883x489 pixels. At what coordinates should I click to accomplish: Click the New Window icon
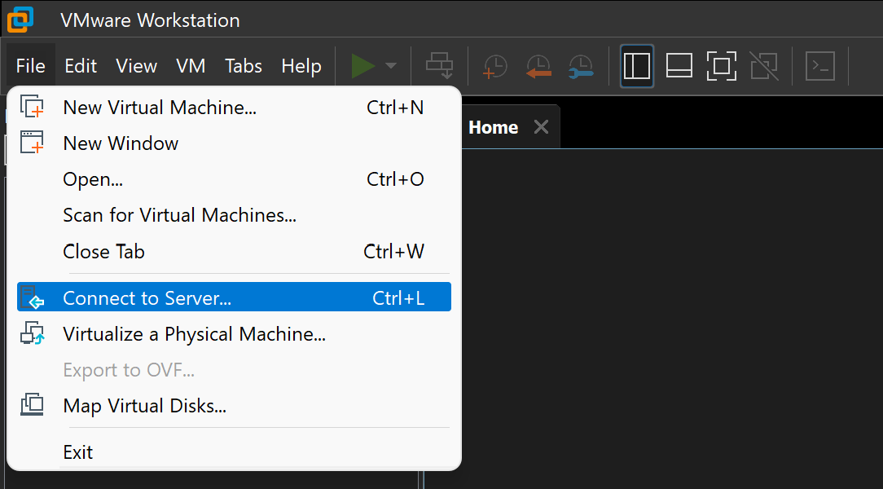(x=32, y=143)
